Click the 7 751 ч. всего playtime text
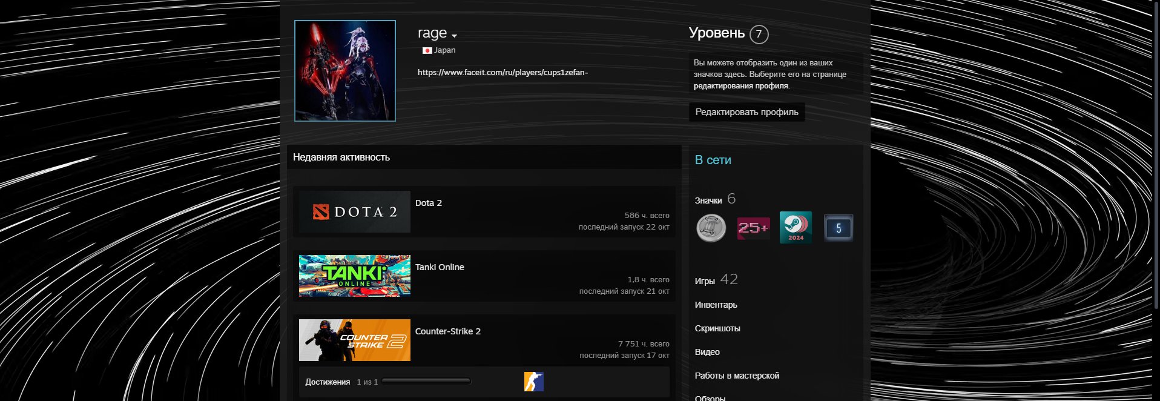This screenshot has width=1160, height=401. pos(644,344)
